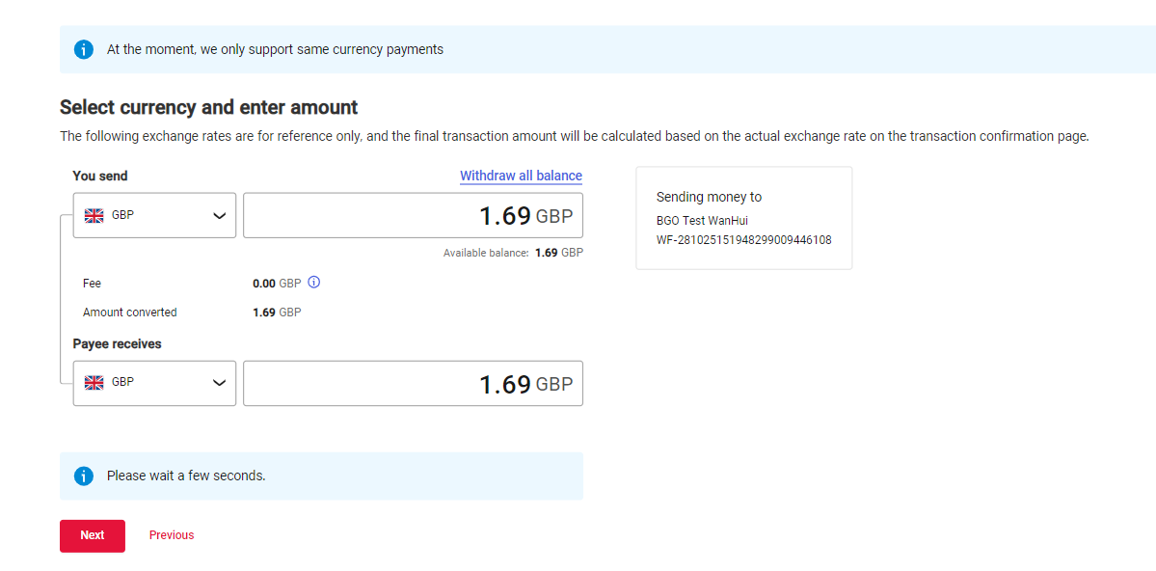This screenshot has width=1156, height=571.
Task: Click the Amount converted 1.69 GBP value
Action: [x=277, y=313]
